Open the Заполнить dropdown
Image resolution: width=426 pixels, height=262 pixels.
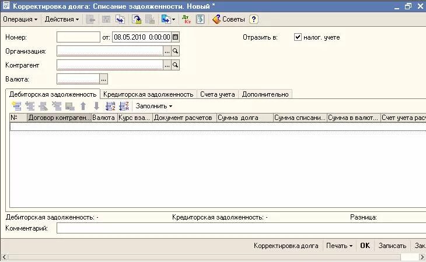tap(154, 106)
